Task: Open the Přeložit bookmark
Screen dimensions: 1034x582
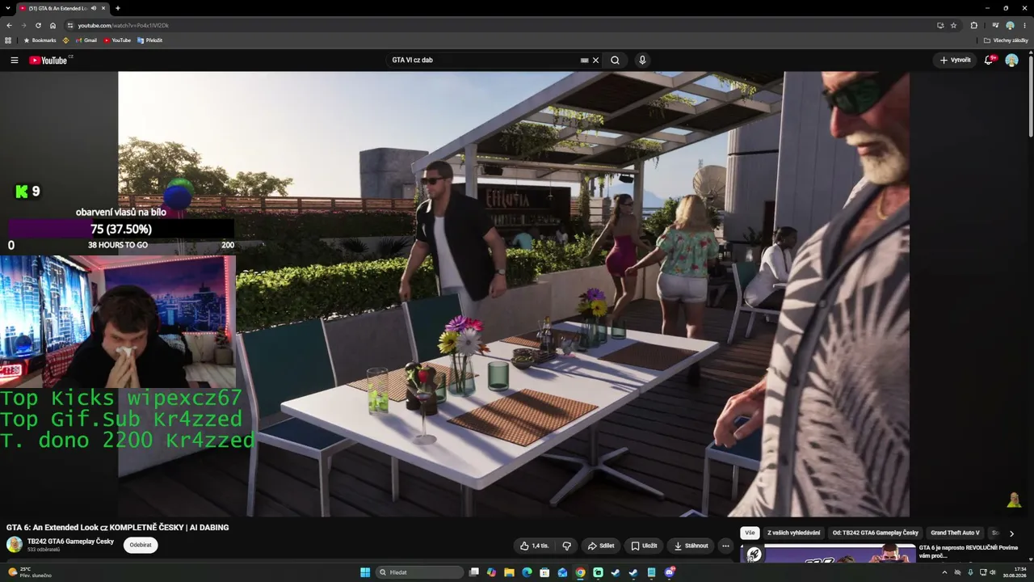Action: pos(149,40)
